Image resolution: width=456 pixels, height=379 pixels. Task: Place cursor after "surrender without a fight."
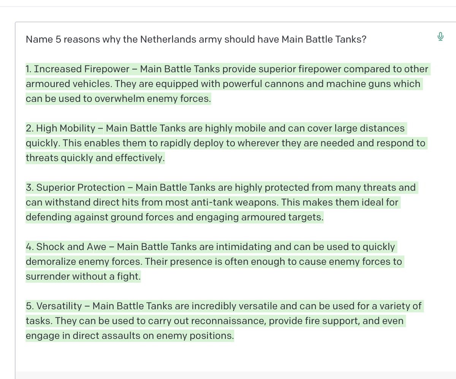141,276
